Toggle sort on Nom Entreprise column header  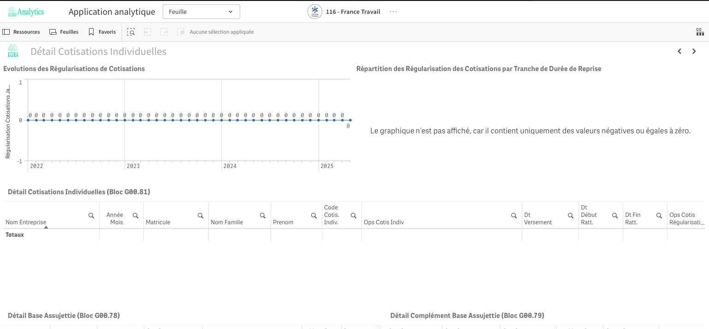click(x=26, y=222)
